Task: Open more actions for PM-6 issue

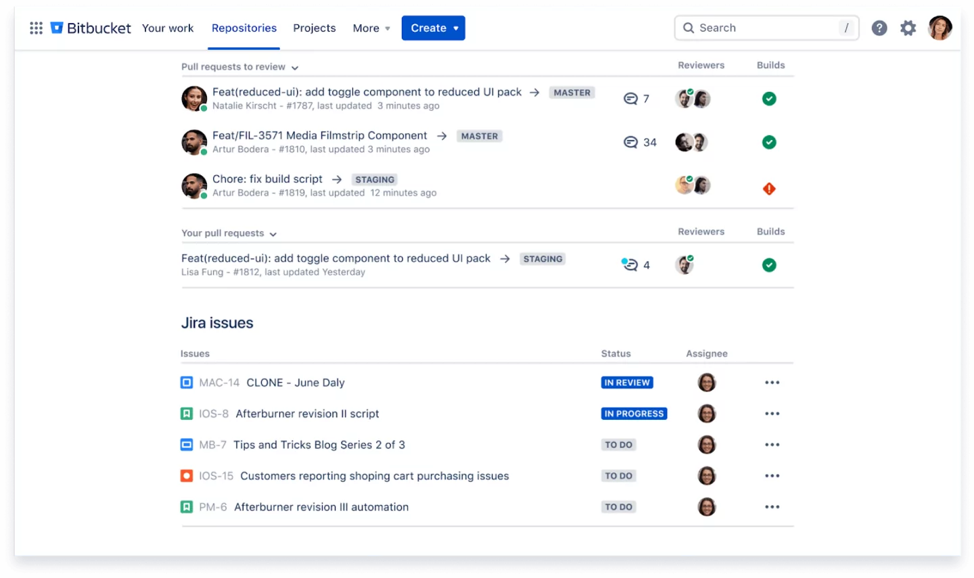Action: [x=772, y=507]
